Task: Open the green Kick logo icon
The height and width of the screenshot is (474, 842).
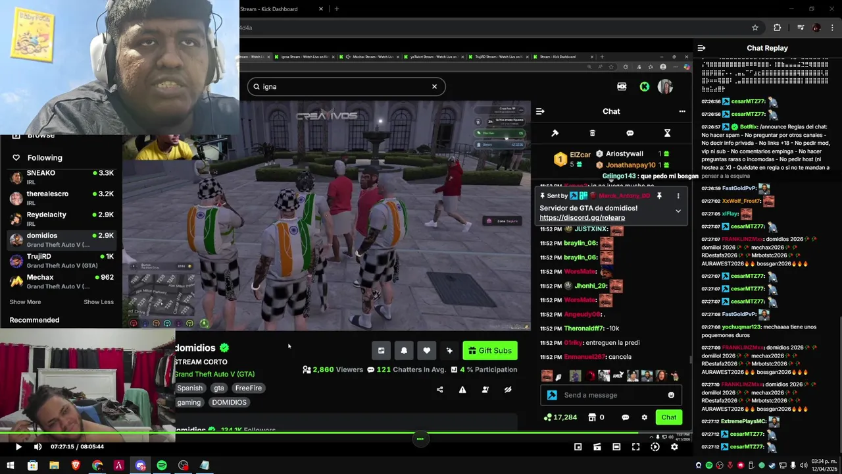Action: (x=645, y=86)
